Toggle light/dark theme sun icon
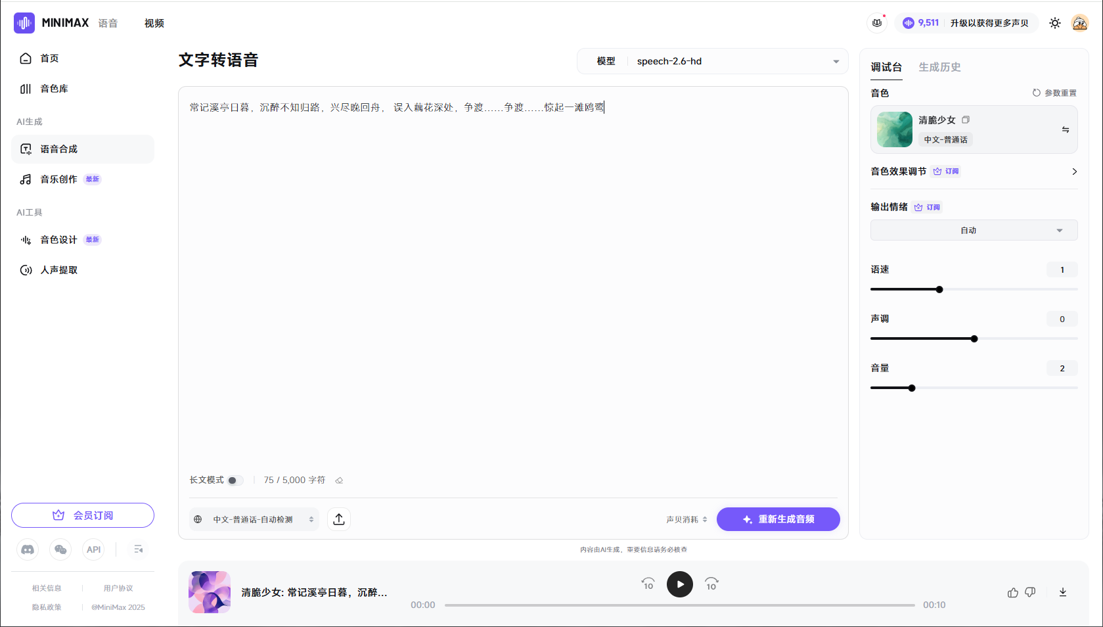Image resolution: width=1103 pixels, height=627 pixels. coord(1054,23)
